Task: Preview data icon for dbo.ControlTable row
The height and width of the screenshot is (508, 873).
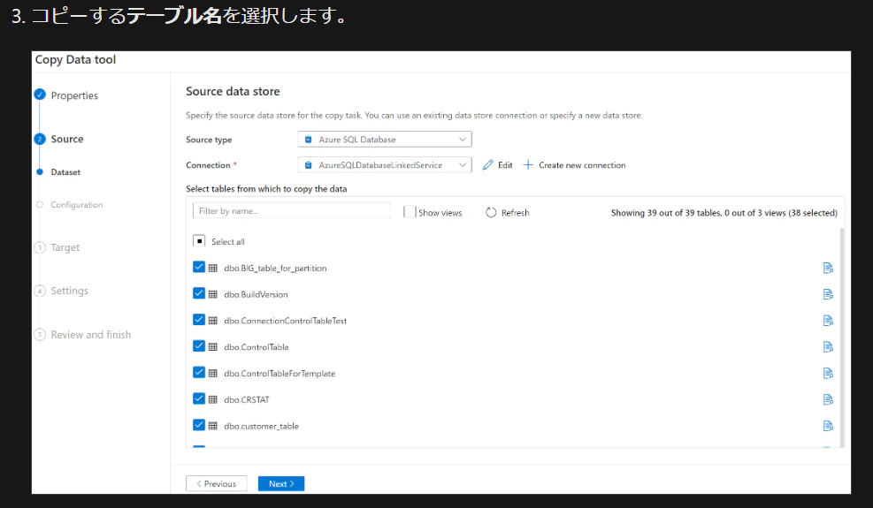Action: click(828, 347)
